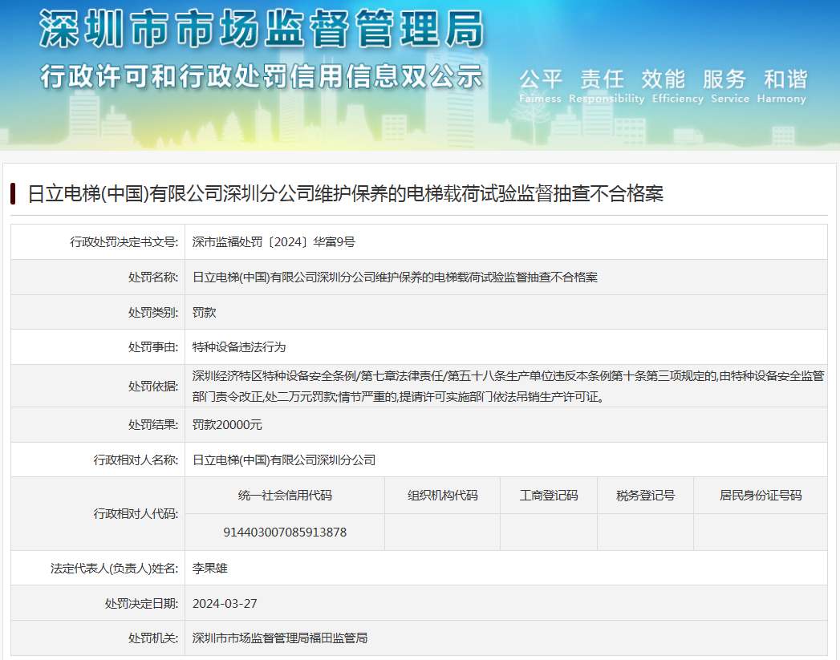
Task: Click the page heading 日立电梯…监督抽查不合格案
Action: [x=346, y=193]
